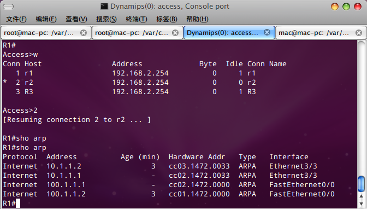Open the 帮助(H) menu

coord(197,19)
